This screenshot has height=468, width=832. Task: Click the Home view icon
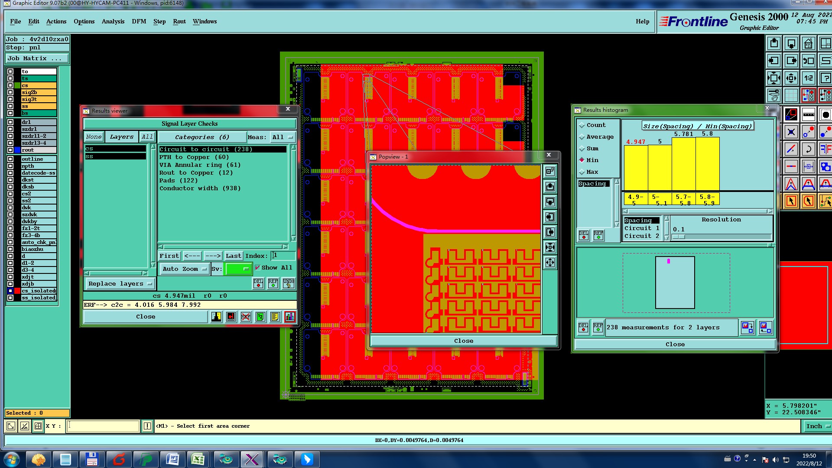(x=808, y=44)
